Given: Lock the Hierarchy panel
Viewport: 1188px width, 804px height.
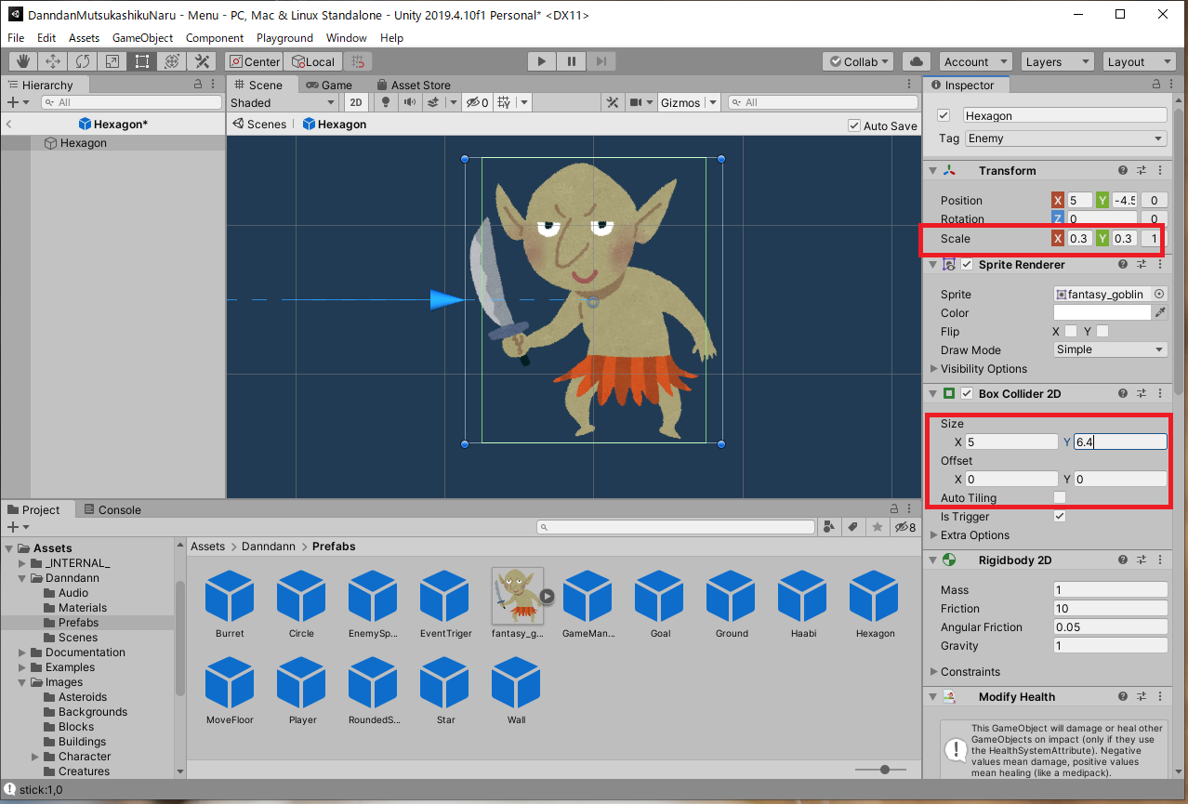Looking at the screenshot, I should click(198, 85).
